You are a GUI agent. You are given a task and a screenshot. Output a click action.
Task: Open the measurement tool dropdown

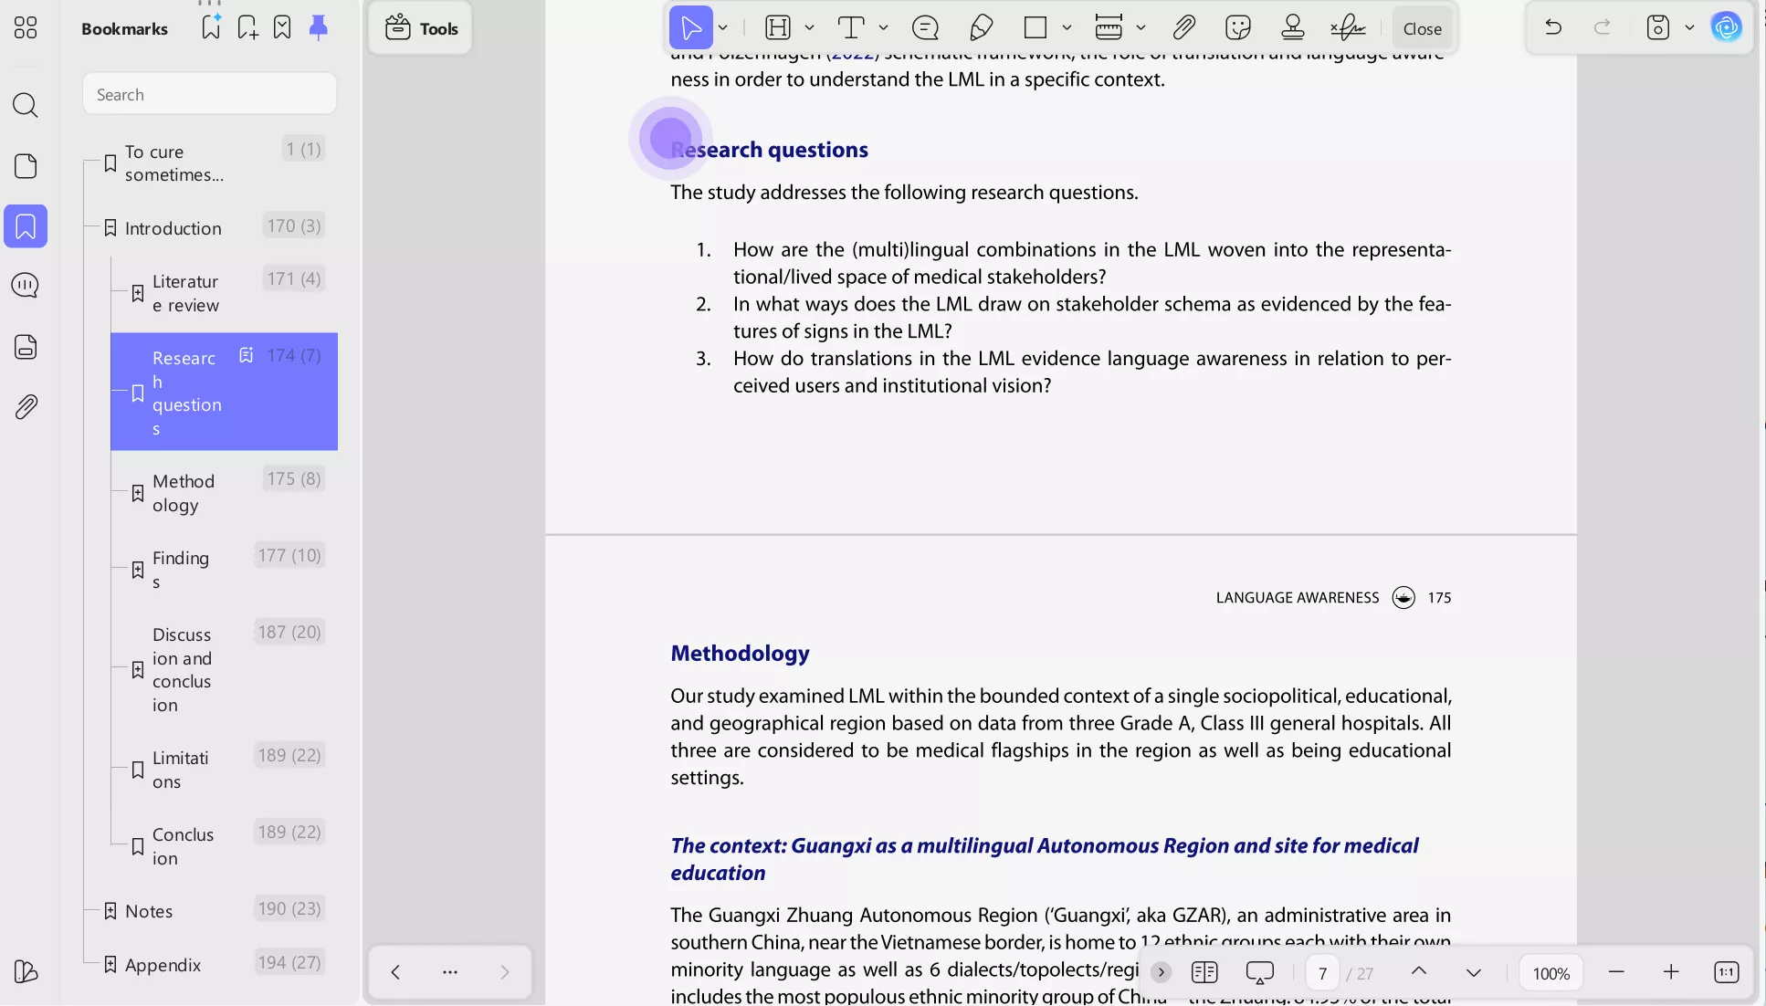(x=1141, y=27)
